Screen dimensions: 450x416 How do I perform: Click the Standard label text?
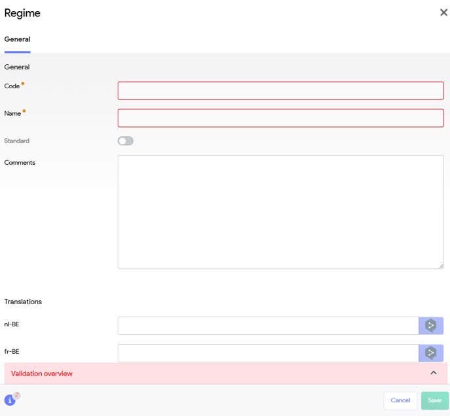16,141
